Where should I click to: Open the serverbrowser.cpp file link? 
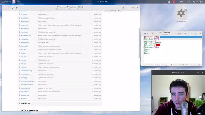[26, 71]
